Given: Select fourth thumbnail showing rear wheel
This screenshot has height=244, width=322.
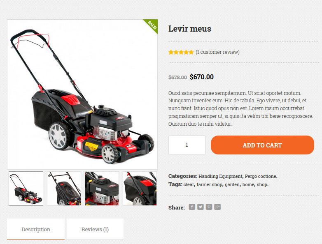Looking at the screenshot, I should click(x=140, y=189).
